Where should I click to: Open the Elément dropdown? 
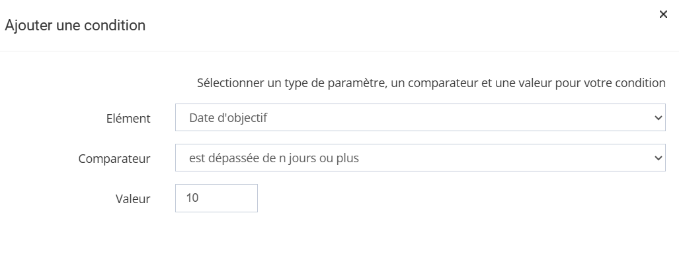coord(420,117)
